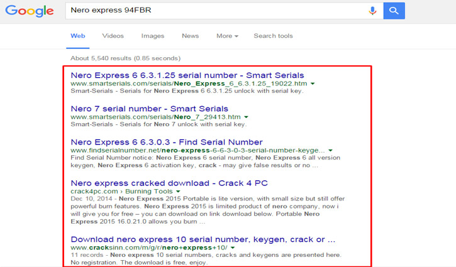
Task: Expand arrow beside findserialnumber.net URL
Action: point(330,151)
